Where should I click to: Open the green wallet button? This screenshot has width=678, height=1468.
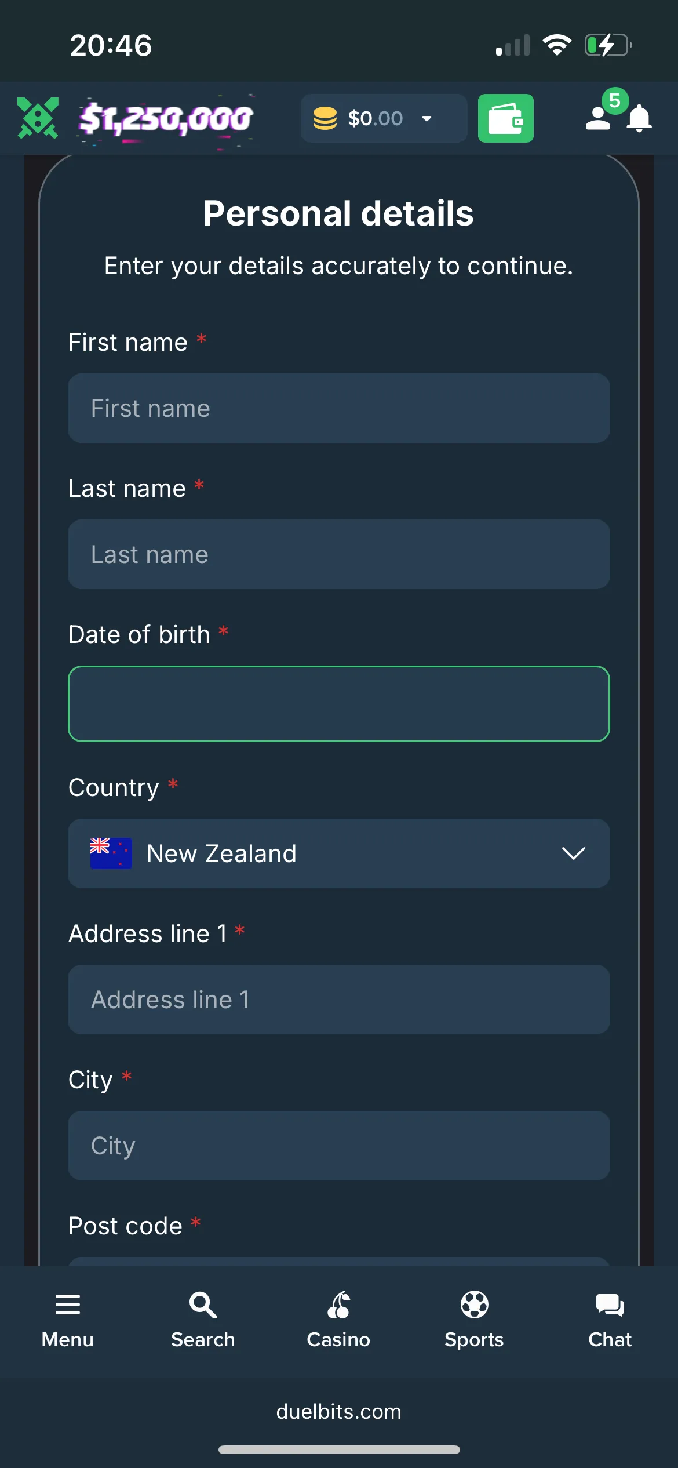pyautogui.click(x=505, y=118)
